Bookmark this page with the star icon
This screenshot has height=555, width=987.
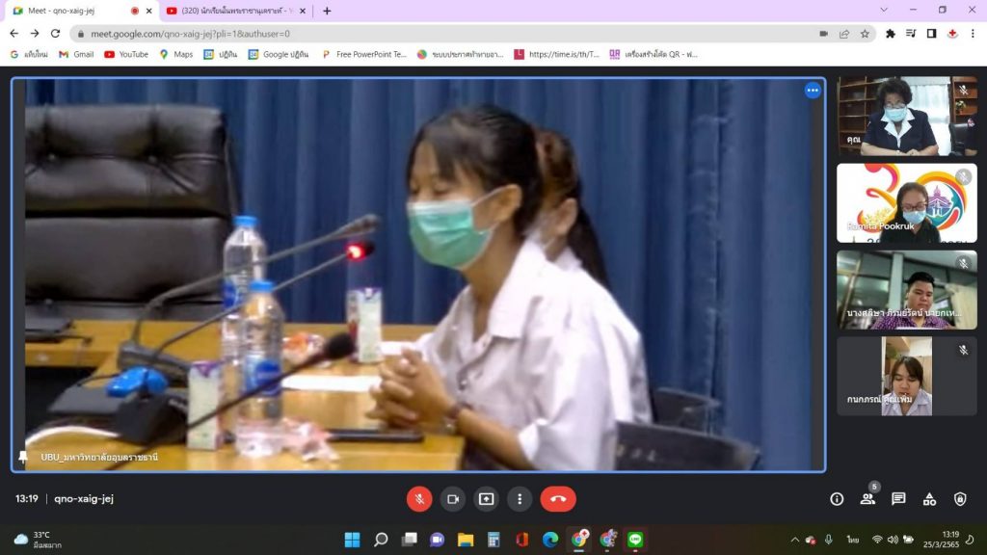tap(865, 33)
